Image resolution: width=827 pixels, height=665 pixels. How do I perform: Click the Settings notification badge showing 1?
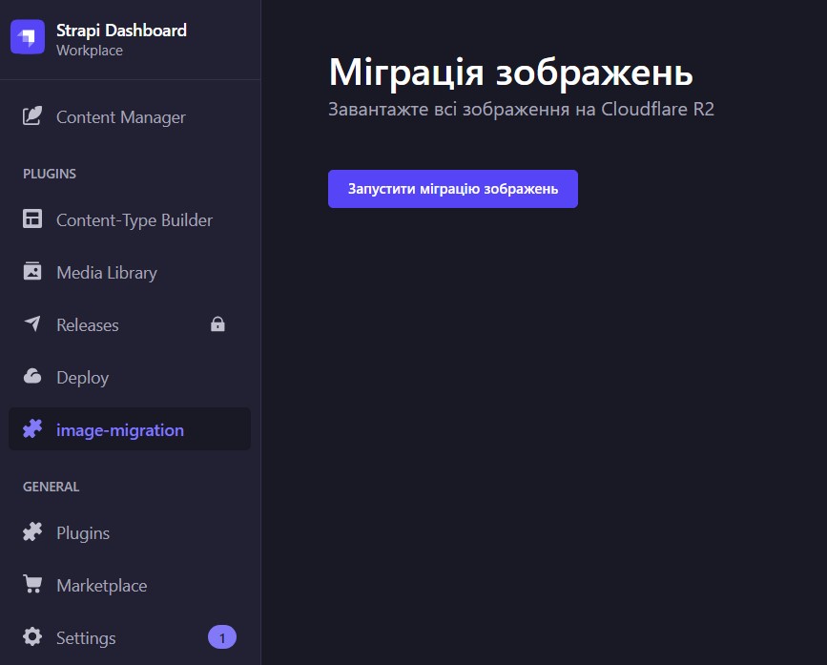[222, 637]
